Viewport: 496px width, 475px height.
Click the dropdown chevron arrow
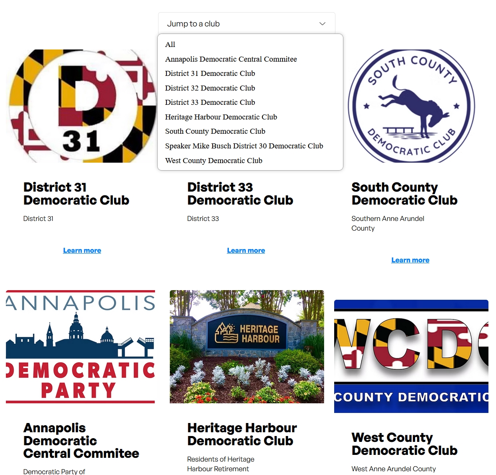coord(322,24)
